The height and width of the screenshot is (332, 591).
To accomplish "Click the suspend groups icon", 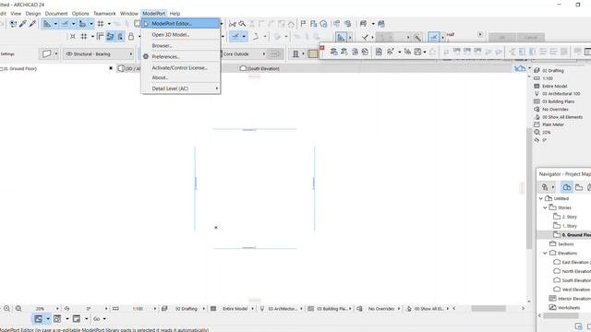I will click(x=120, y=36).
